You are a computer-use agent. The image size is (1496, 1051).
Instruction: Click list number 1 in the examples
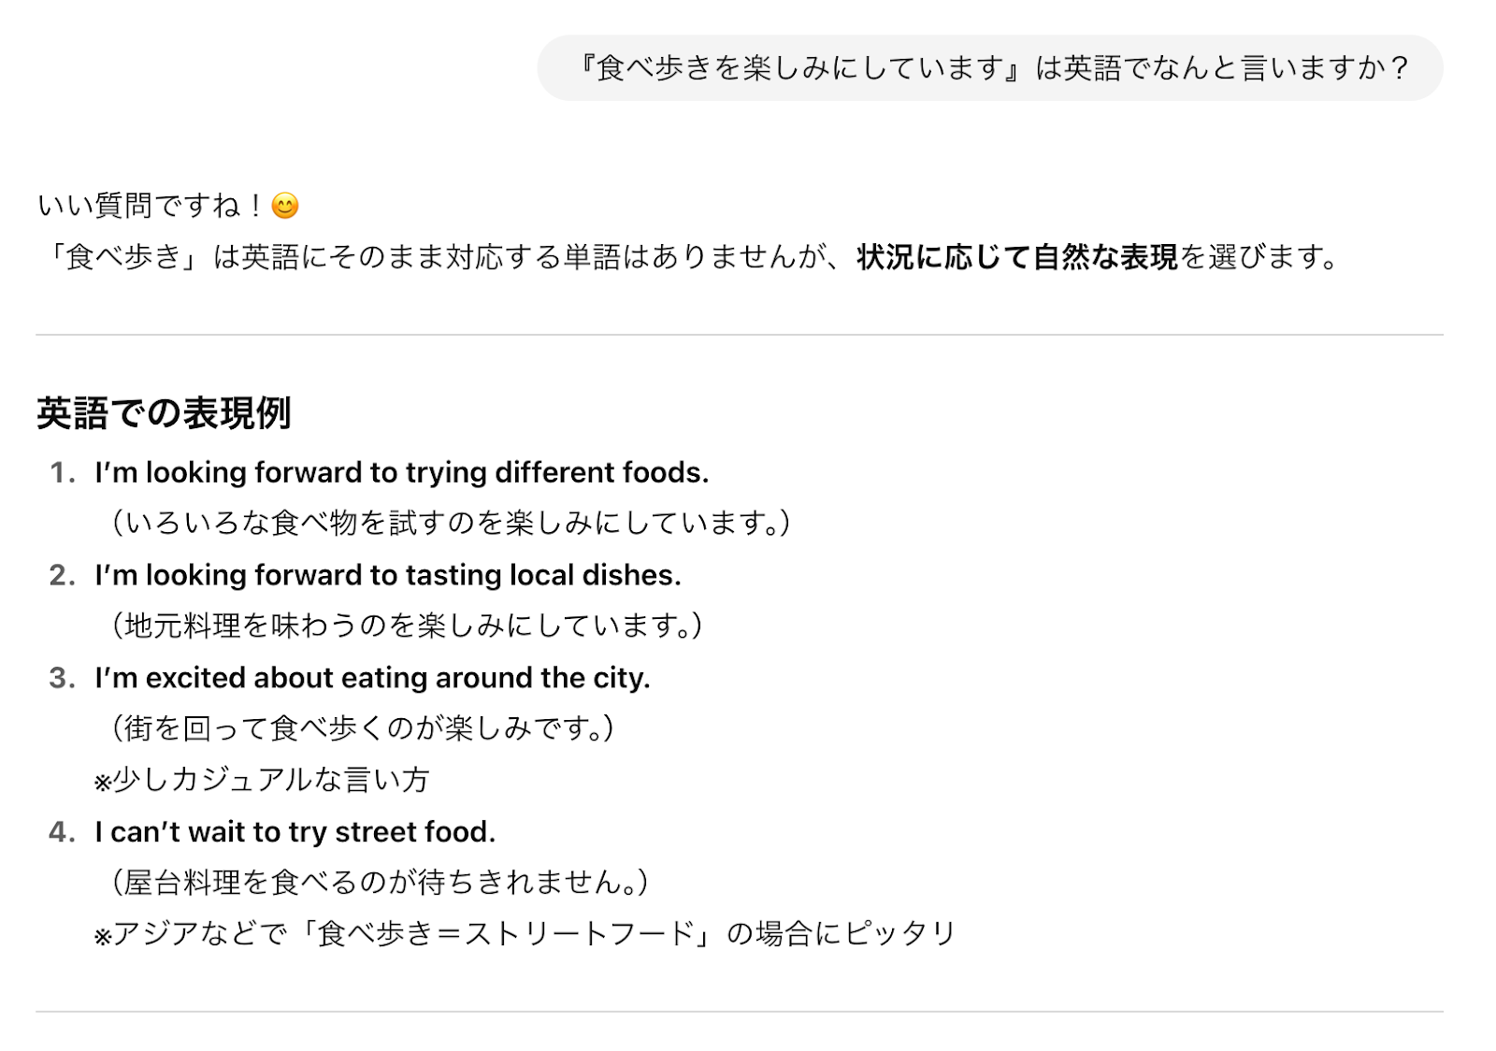(x=62, y=473)
